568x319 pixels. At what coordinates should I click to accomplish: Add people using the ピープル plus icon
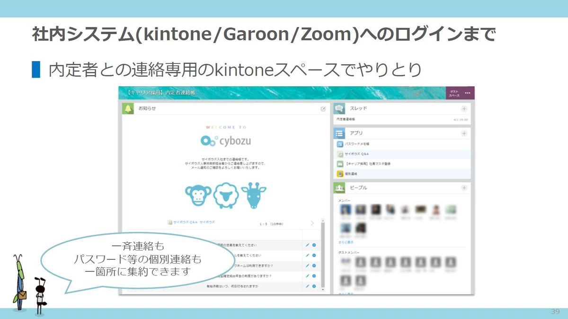(464, 188)
